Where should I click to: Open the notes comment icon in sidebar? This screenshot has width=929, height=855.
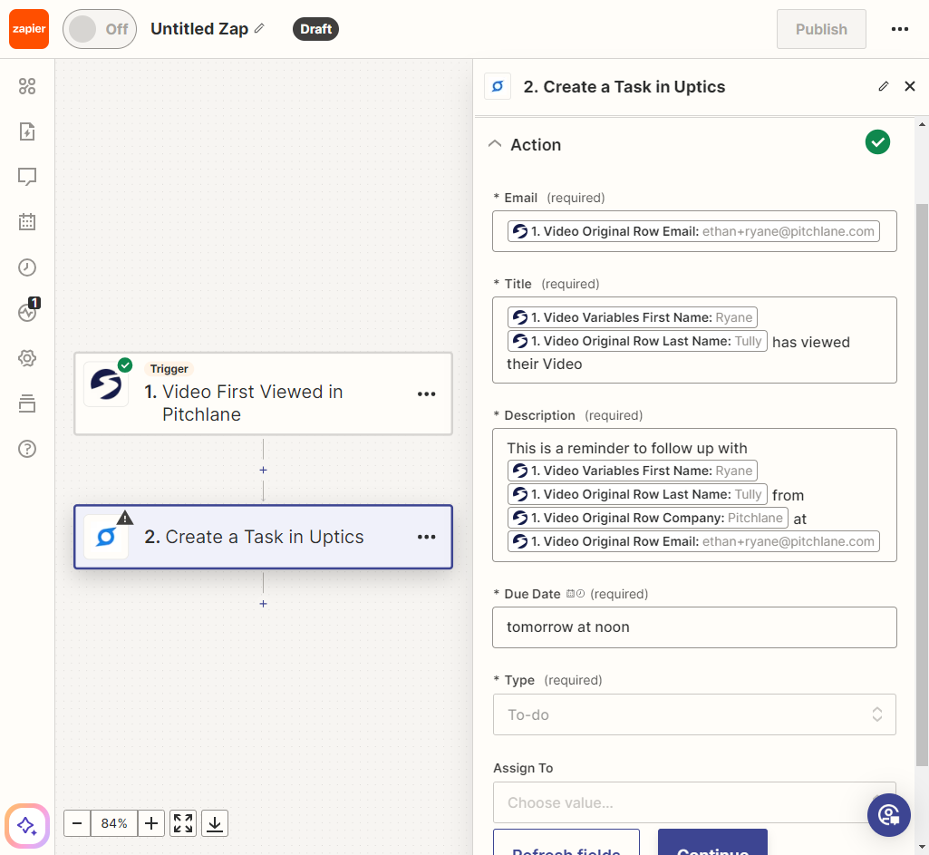[x=27, y=177]
